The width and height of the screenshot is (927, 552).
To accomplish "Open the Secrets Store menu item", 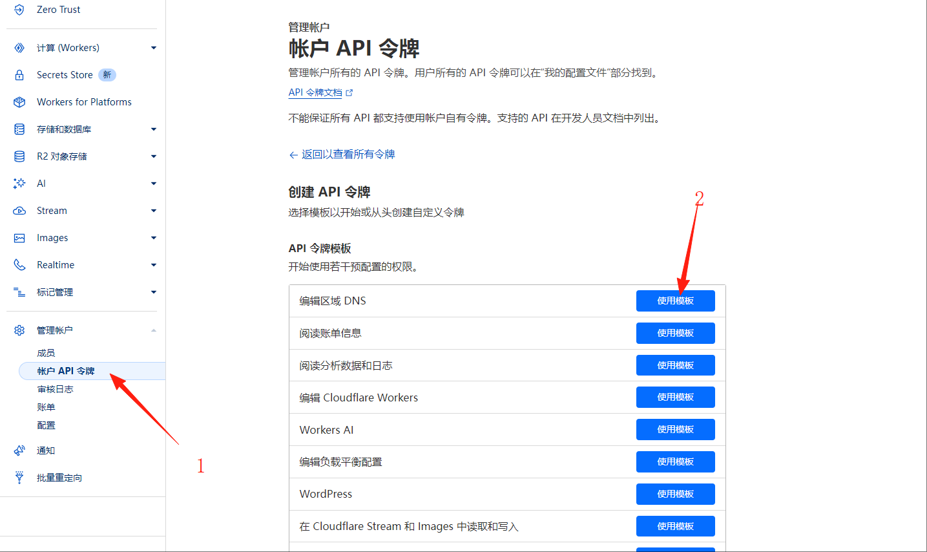I will 65,75.
